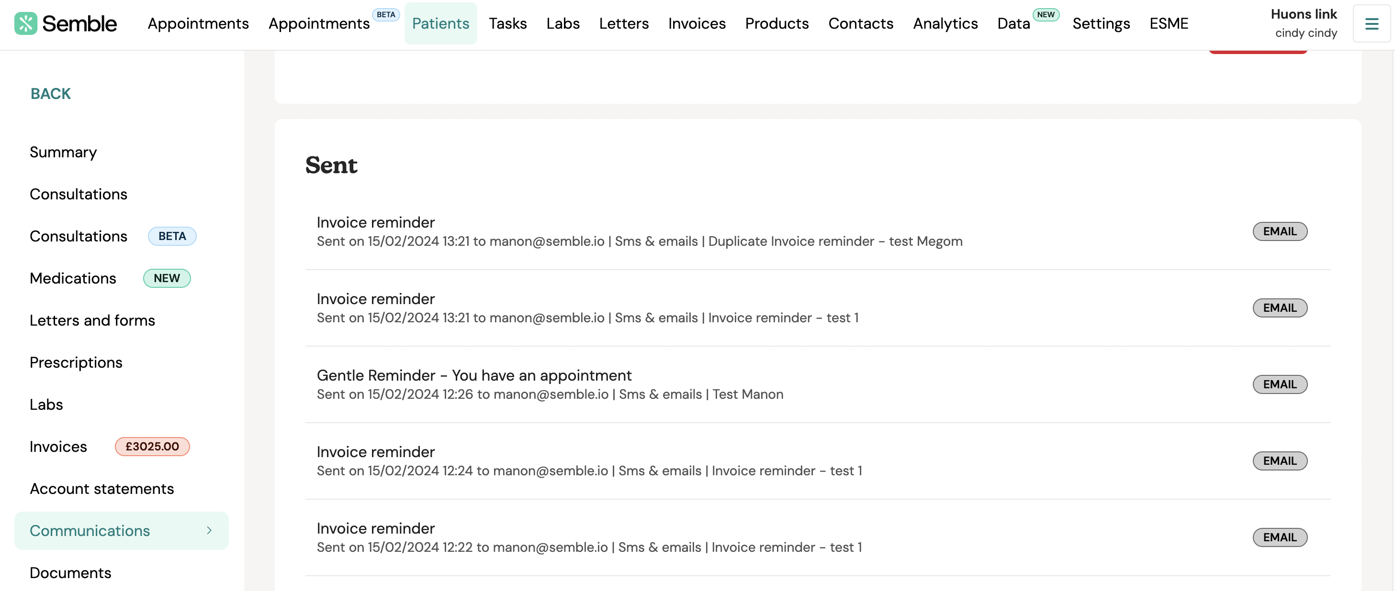Click the BACK link in the sidebar

50,94
